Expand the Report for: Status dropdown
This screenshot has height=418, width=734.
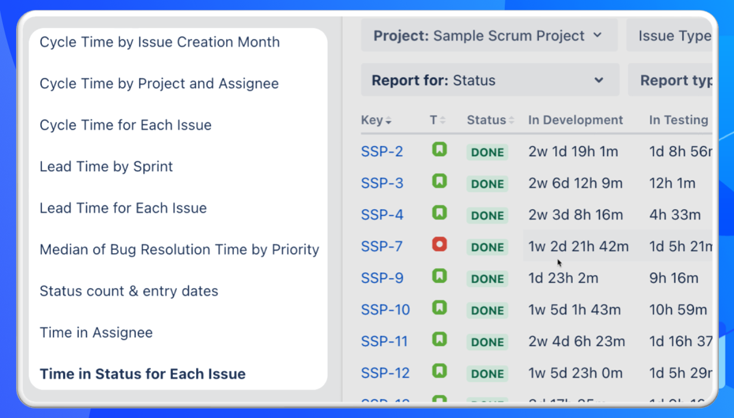489,80
